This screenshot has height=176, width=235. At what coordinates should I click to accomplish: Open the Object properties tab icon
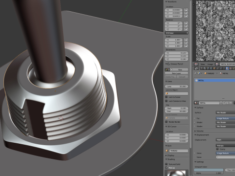coord(214,68)
